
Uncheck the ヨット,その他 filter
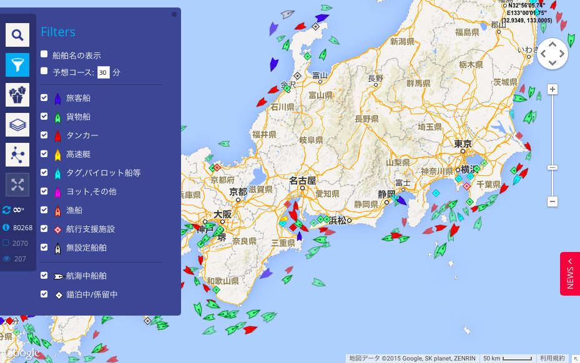coord(44,191)
